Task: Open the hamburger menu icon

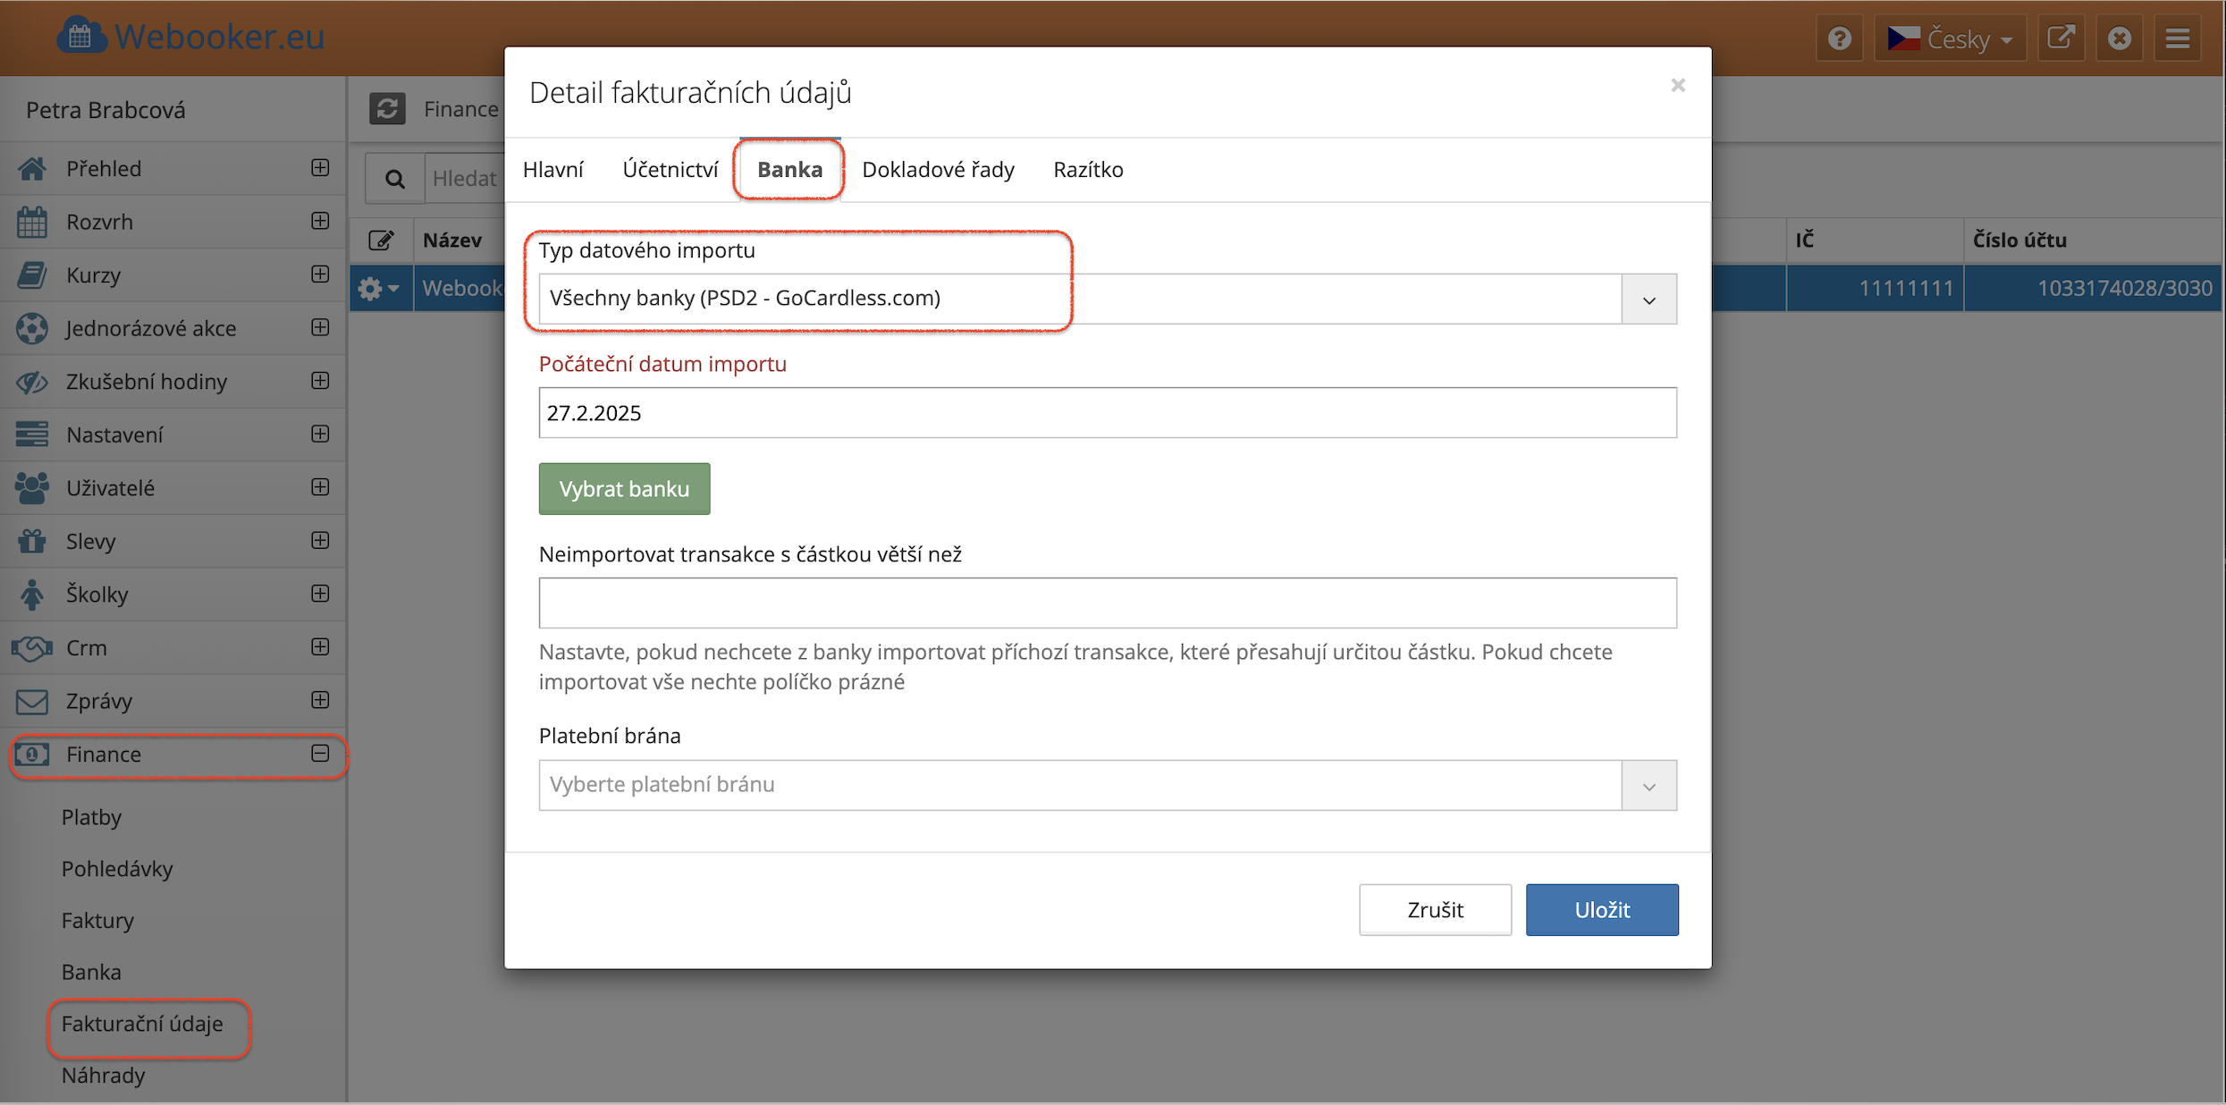Action: (x=2177, y=38)
